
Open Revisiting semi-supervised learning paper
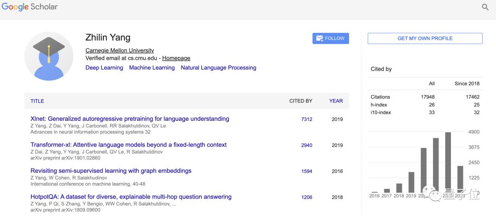click(x=111, y=171)
